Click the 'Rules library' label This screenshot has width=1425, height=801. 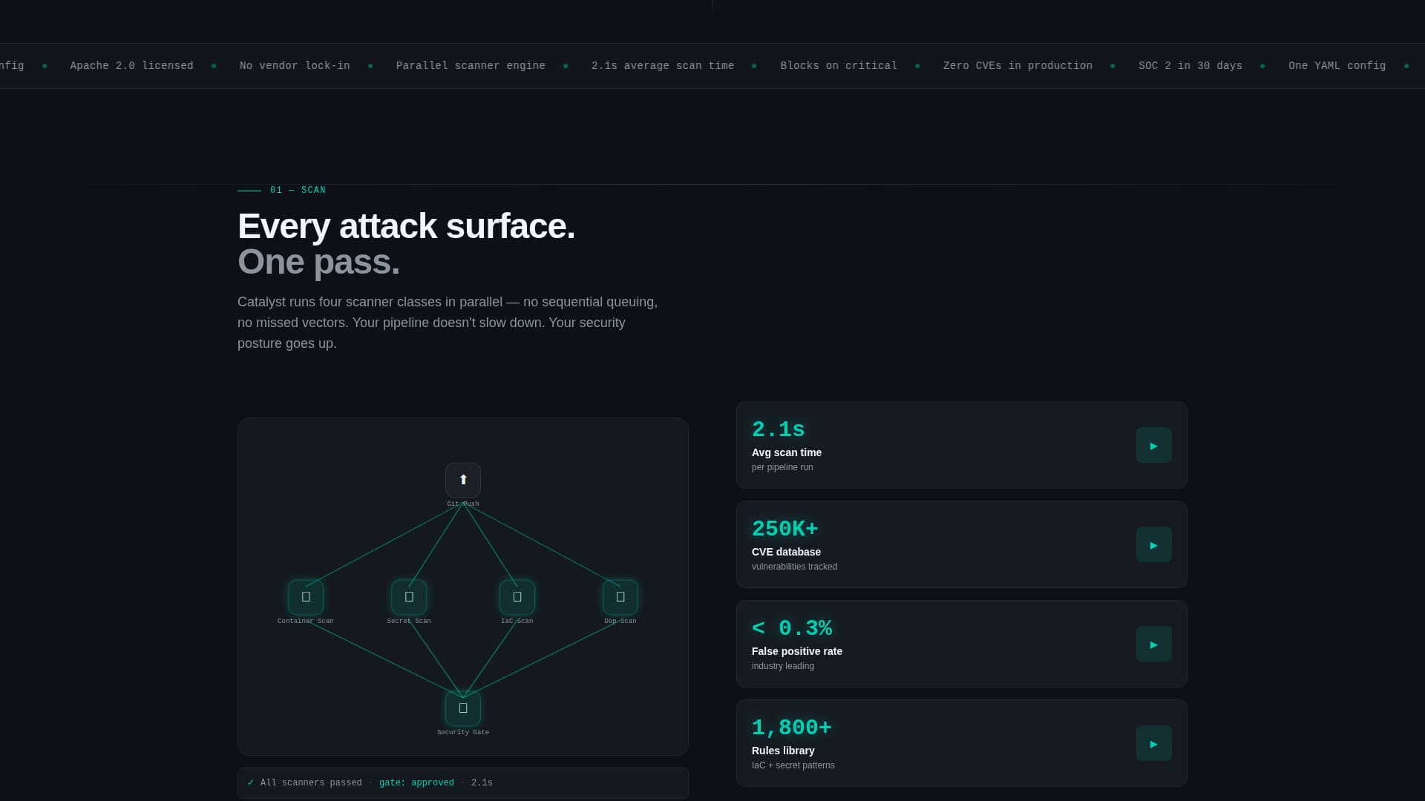click(783, 751)
